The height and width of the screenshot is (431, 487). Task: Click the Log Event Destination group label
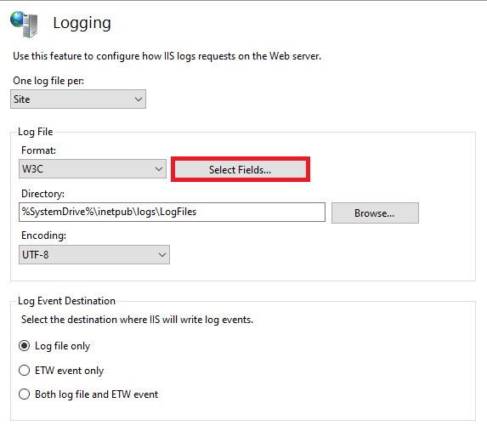(x=66, y=301)
